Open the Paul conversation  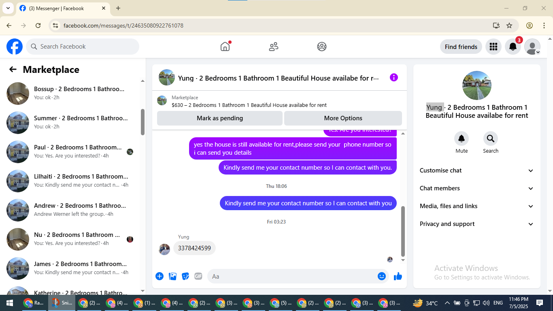pyautogui.click(x=71, y=151)
